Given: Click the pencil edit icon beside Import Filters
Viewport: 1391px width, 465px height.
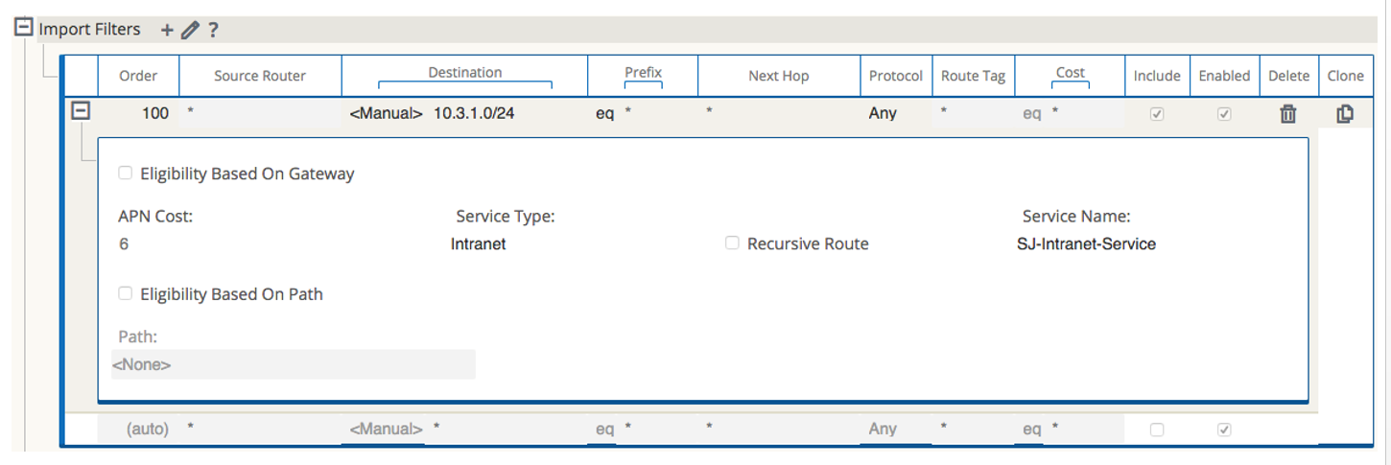Looking at the screenshot, I should [190, 30].
